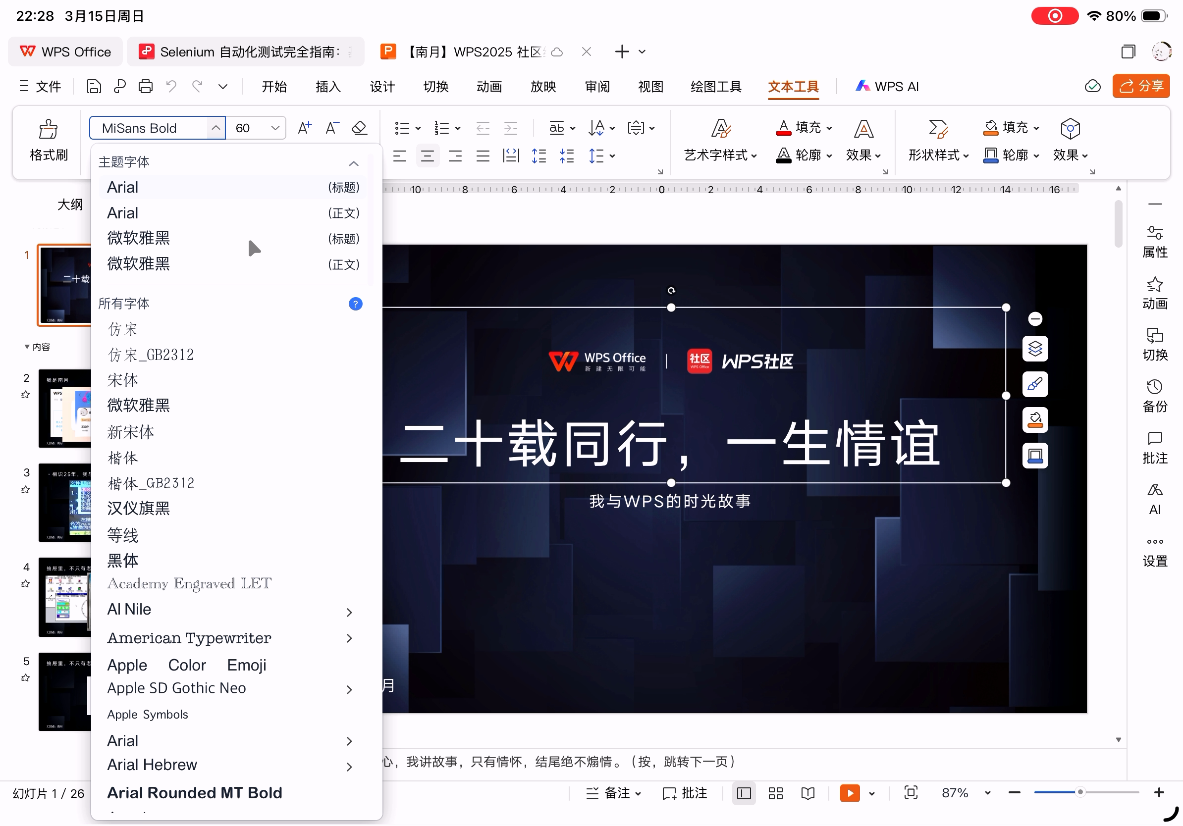Select the 汉仪旗黑 font from list
The image size is (1183, 826).
click(x=138, y=508)
